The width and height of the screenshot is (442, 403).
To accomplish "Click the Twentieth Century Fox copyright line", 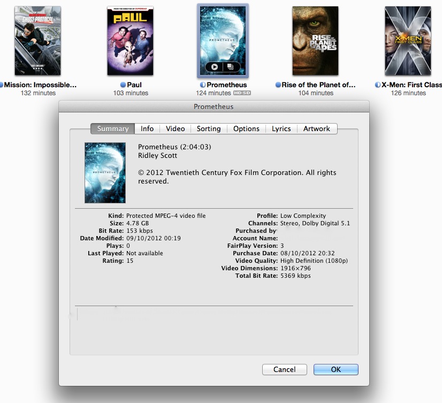I will 237,177.
